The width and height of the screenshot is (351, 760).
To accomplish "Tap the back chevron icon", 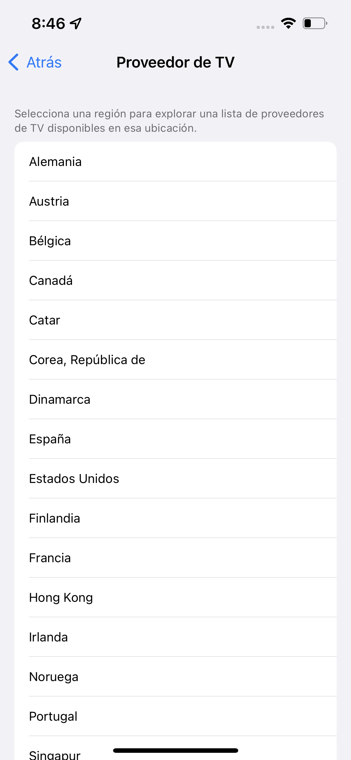I will [14, 62].
